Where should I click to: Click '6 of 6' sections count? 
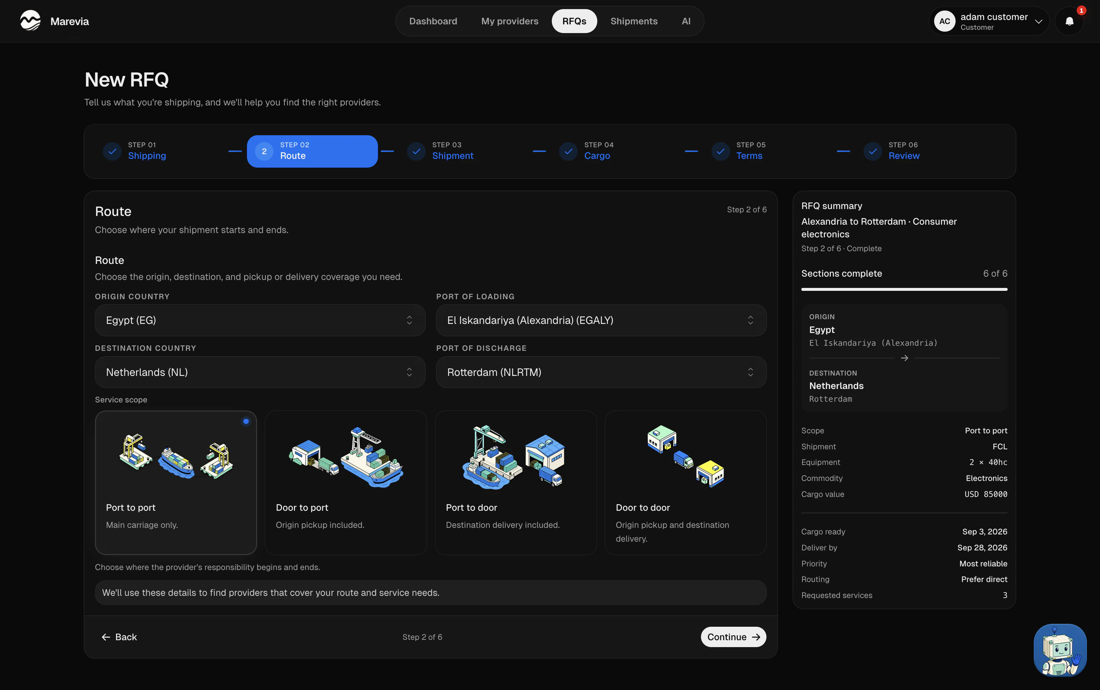995,274
